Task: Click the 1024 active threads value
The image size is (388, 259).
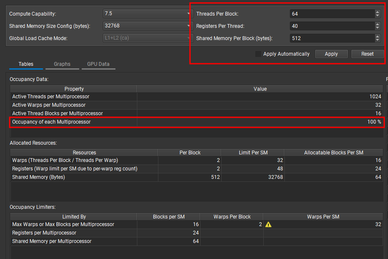Action: point(375,97)
